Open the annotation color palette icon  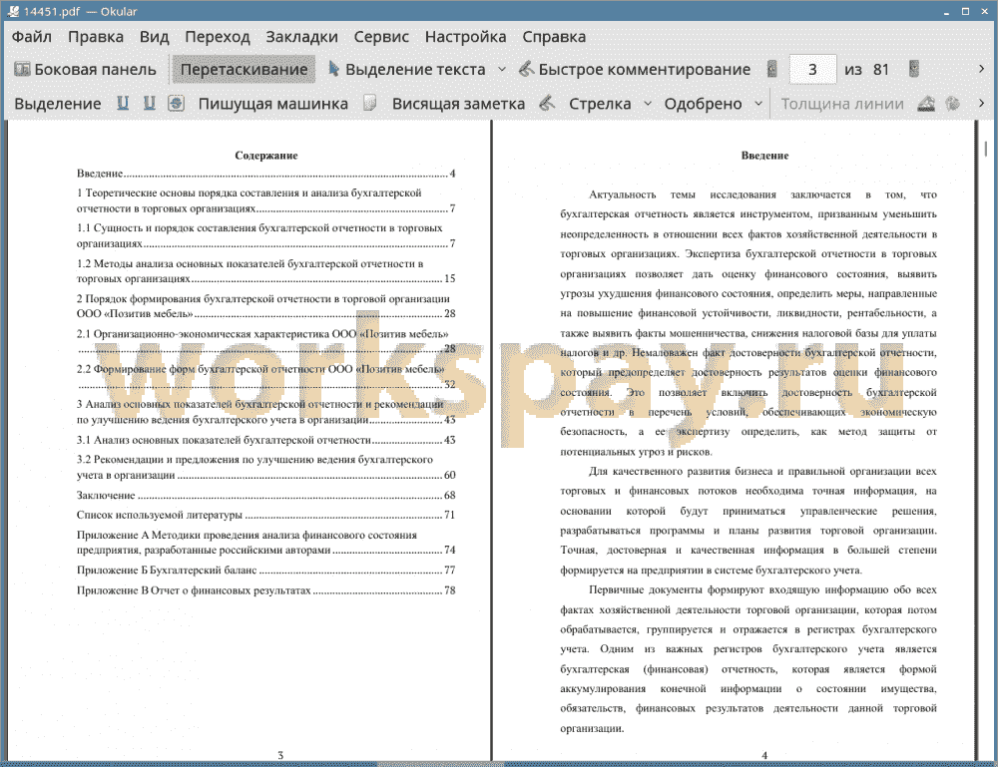coord(953,104)
